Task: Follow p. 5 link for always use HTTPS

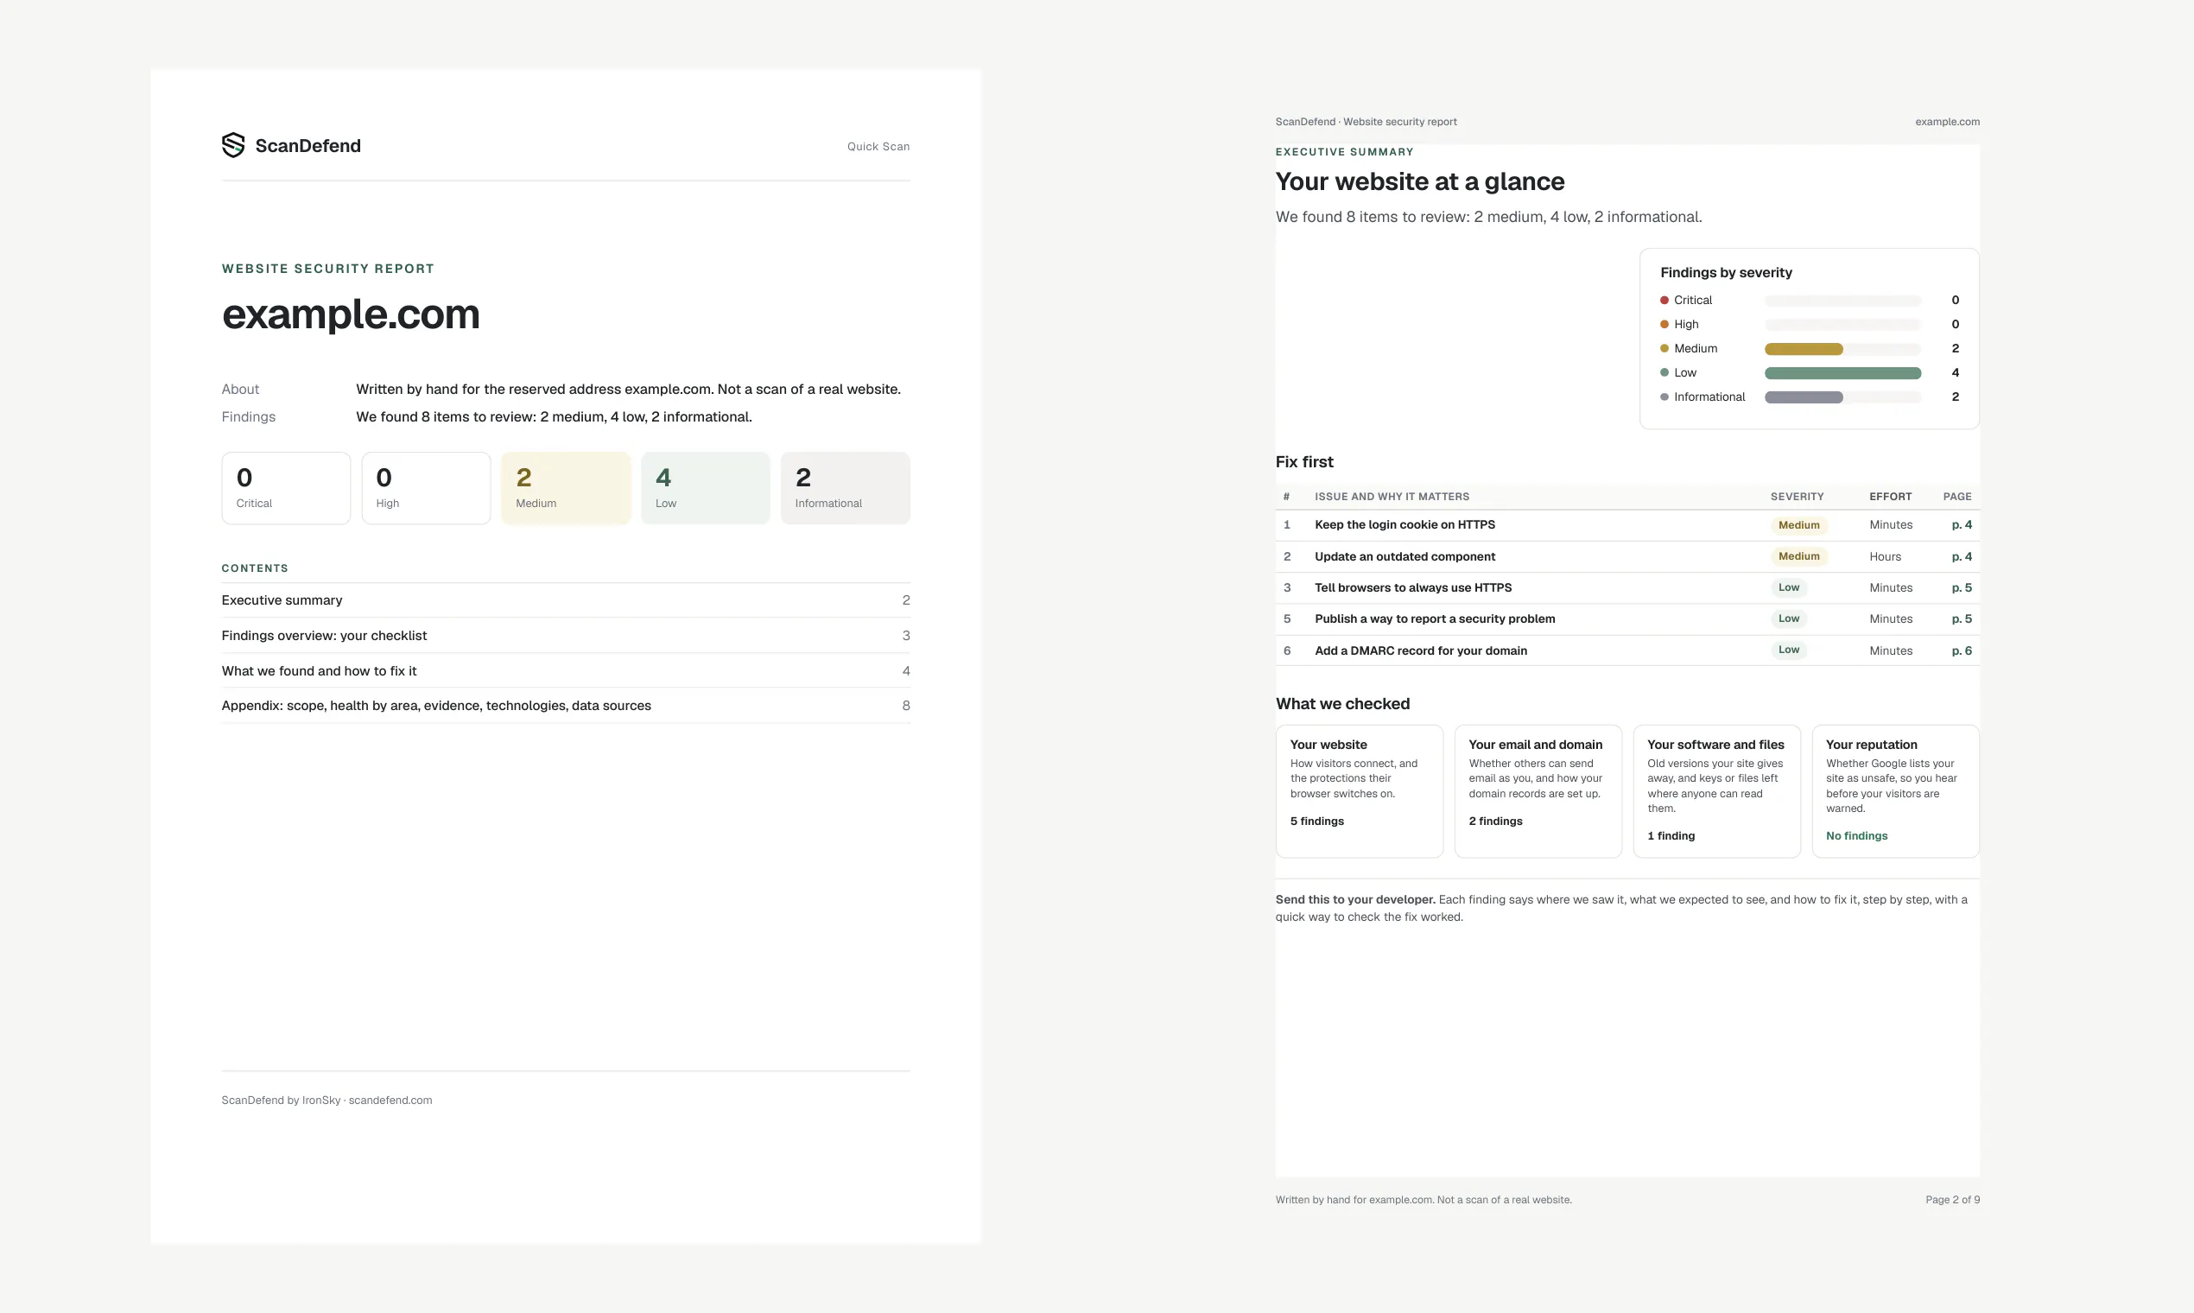Action: pyautogui.click(x=1962, y=587)
